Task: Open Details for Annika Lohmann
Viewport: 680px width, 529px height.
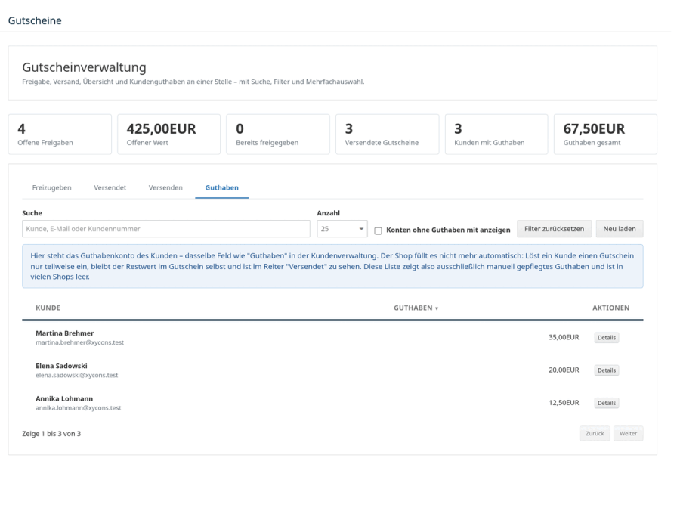Action: tap(606, 403)
